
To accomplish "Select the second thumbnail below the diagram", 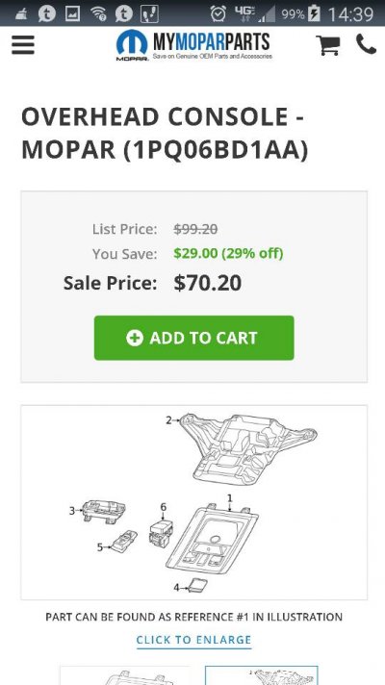I will click(262, 675).
